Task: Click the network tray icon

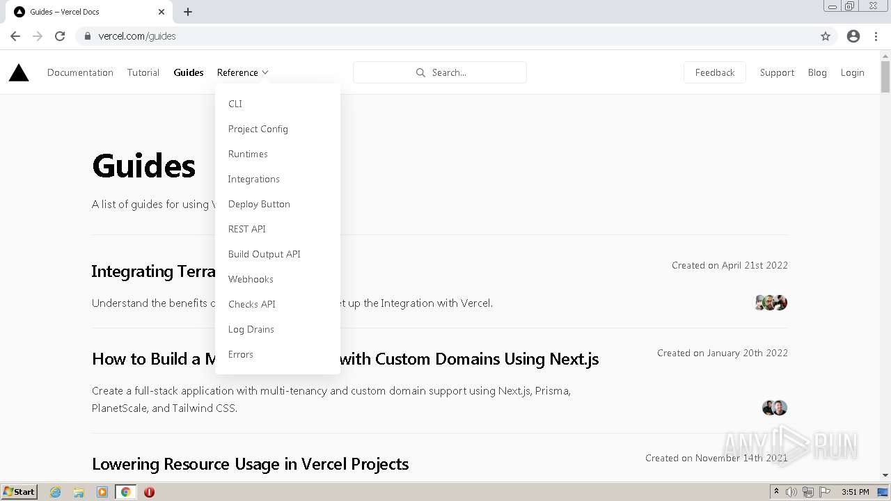Action: coord(808,492)
